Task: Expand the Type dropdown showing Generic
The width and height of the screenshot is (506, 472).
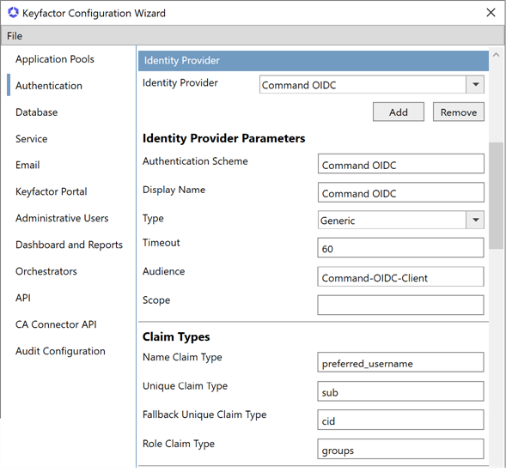Action: point(475,220)
